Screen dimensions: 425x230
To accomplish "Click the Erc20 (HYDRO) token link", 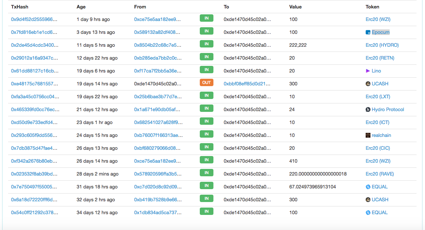I will point(382,45).
